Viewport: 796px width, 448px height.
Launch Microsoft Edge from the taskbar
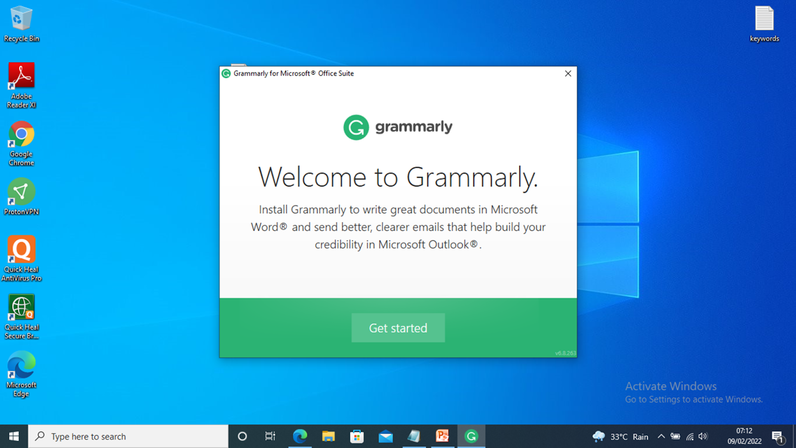tap(300, 437)
